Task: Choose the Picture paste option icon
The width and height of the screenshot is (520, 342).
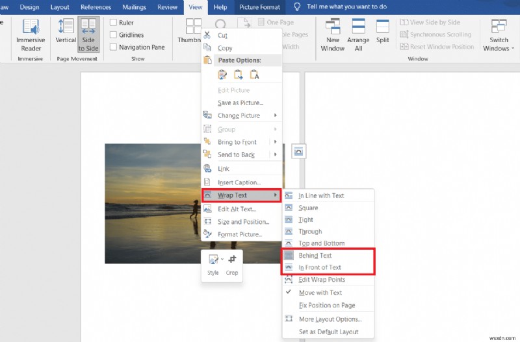Action: tap(238, 75)
